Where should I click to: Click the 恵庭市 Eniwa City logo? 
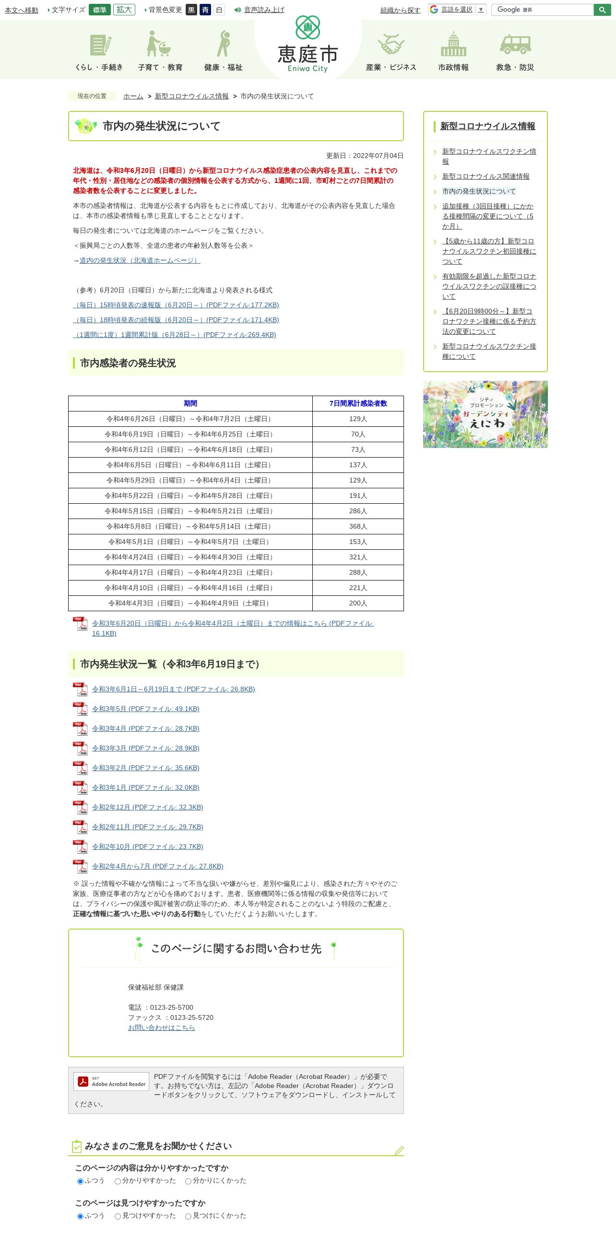(x=308, y=44)
